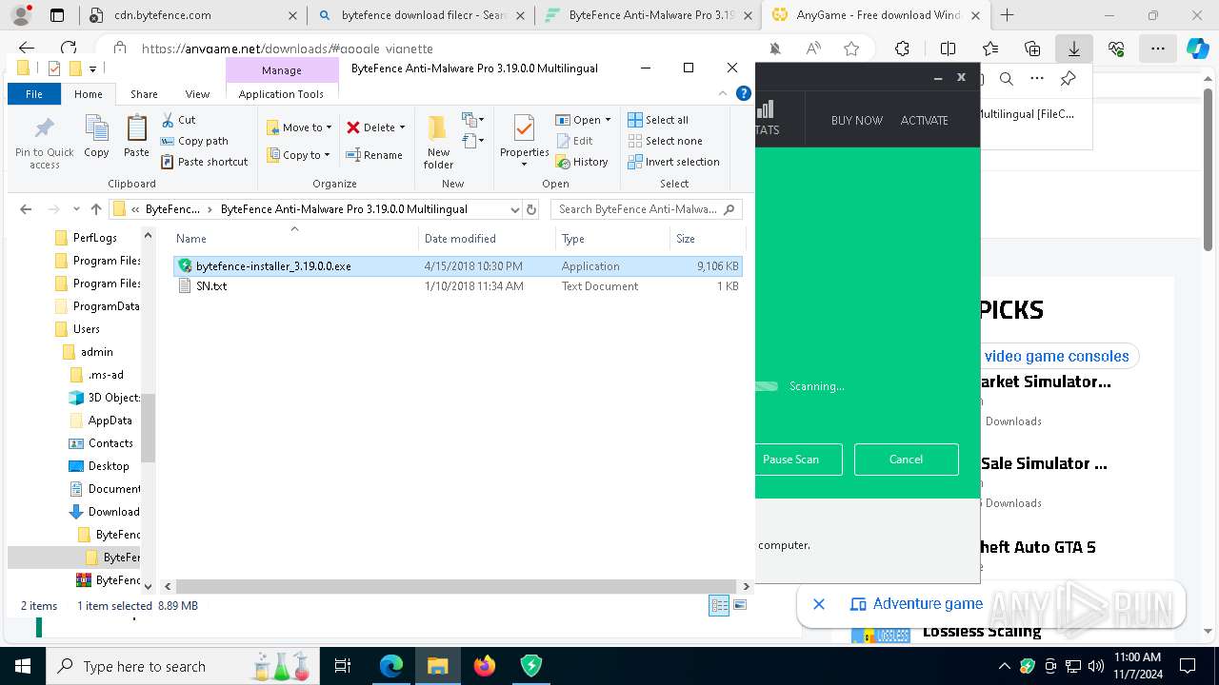Close the Adventure game ad banner
This screenshot has width=1219, height=685.
point(818,604)
